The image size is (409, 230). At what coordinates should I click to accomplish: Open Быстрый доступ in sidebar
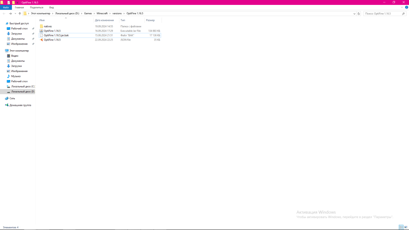pos(19,23)
